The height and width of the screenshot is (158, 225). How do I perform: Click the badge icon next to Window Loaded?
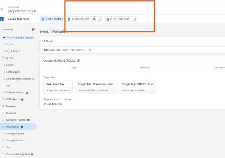[27, 93]
